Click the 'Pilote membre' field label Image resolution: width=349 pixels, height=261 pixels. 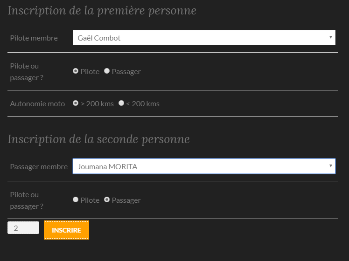point(34,38)
